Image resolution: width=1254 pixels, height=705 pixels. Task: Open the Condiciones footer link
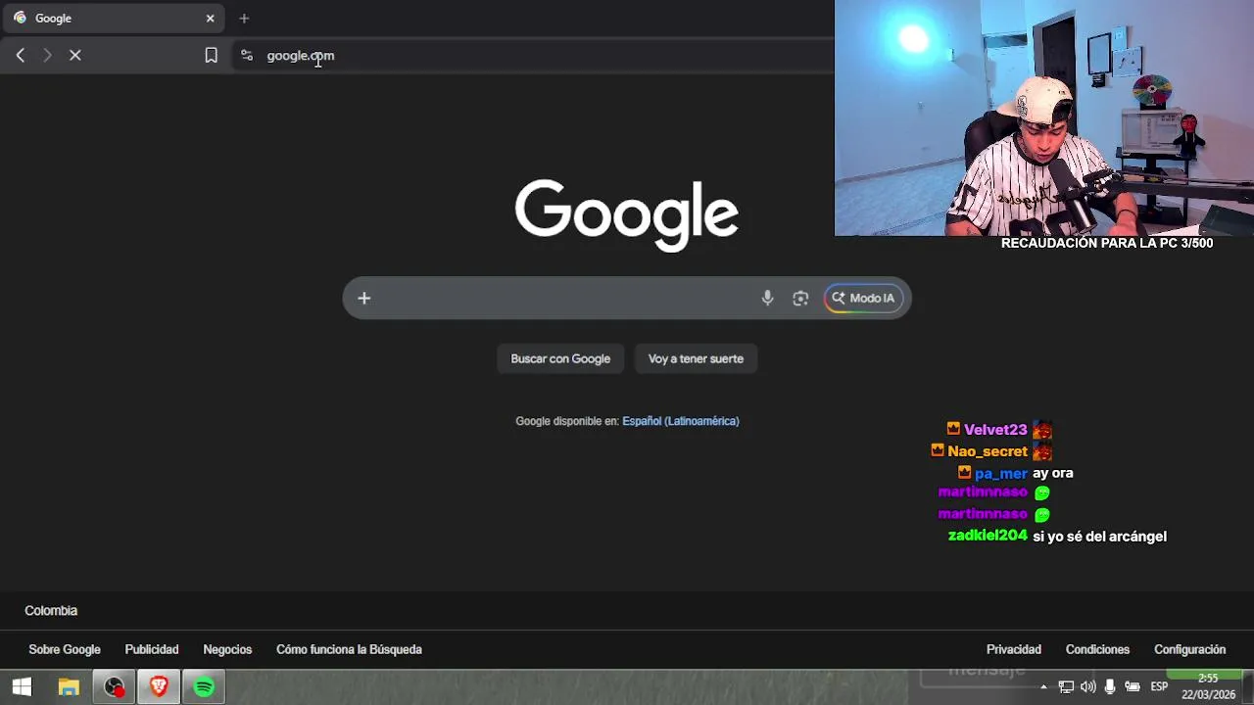1097,649
